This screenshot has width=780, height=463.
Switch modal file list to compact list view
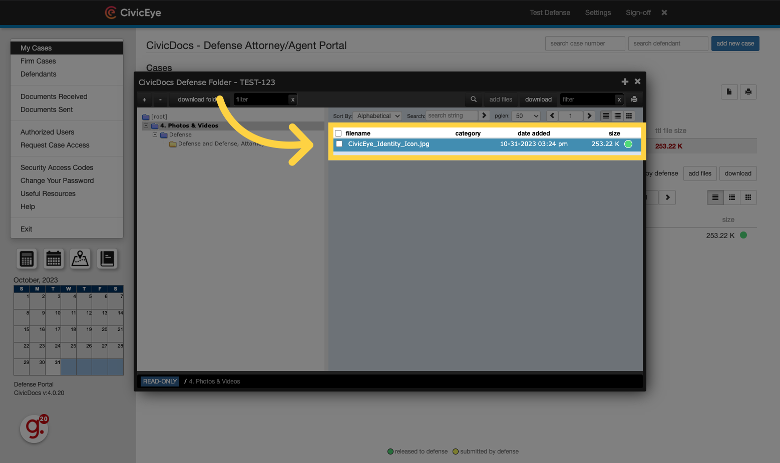[x=618, y=115]
